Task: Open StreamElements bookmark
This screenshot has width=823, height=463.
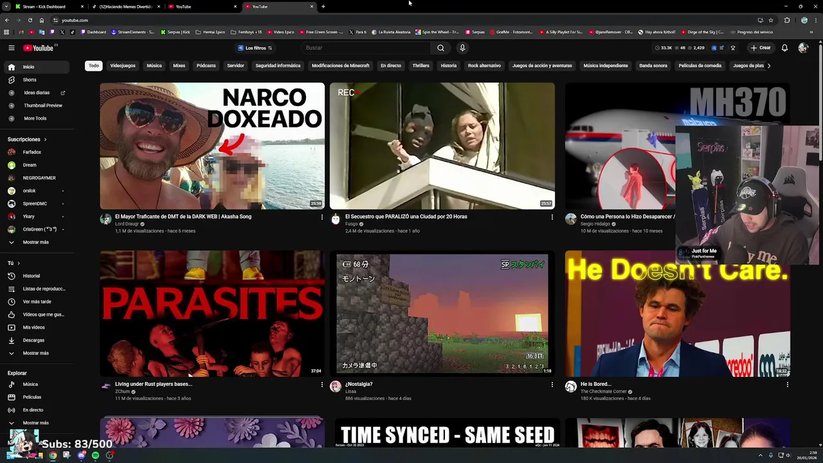Action: (x=132, y=32)
